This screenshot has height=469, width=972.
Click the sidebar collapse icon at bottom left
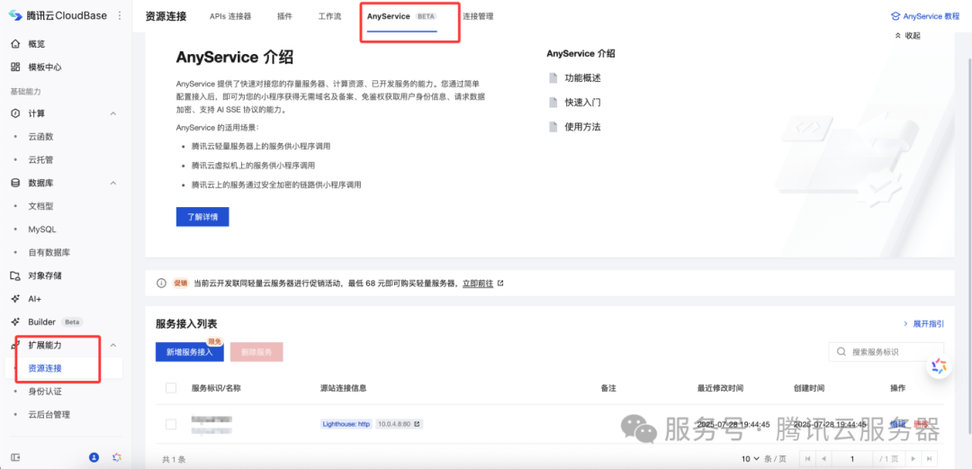click(15, 457)
